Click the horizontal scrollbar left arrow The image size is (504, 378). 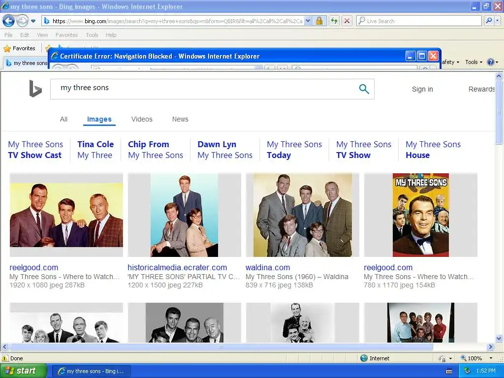pos(4,347)
